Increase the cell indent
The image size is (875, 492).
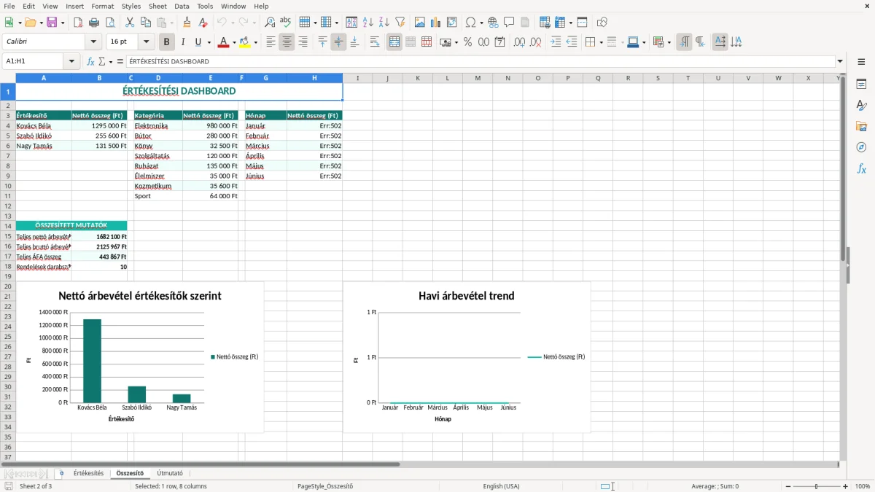[556, 42]
